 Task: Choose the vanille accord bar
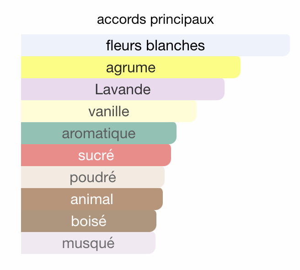[109, 111]
